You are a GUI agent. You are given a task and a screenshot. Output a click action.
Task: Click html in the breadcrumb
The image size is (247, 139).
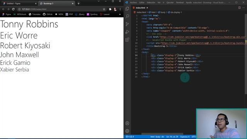coord(153,12)
